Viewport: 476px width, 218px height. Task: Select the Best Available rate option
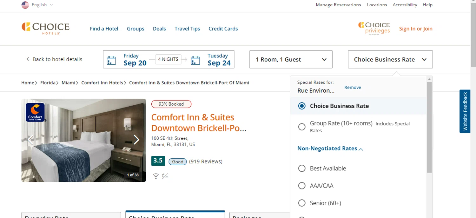(x=302, y=168)
